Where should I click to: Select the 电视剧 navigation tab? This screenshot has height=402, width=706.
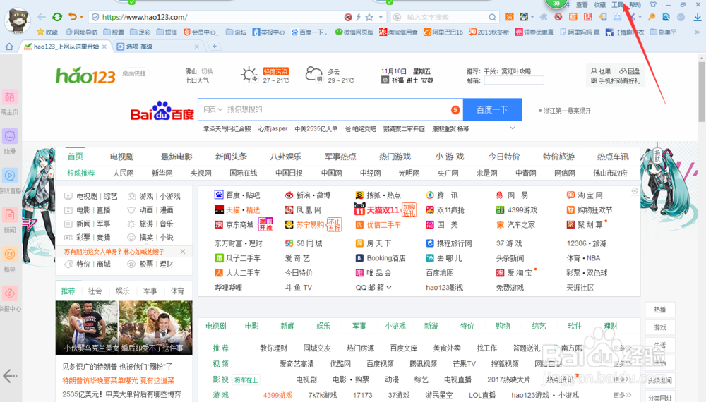tap(121, 157)
